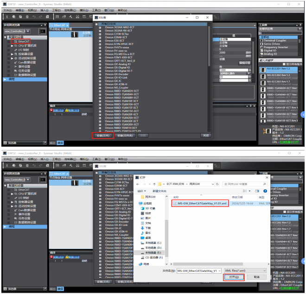Select 此电脑 in the navigation pane
Image resolution: width=306 pixels, height=294 pixels.
pos(147,203)
